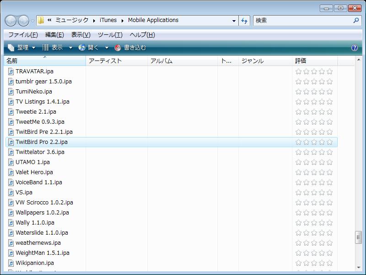366x275 pixels.
Task: Select file icon of TwitBird Pre 2.2.1.ipa
Action: (x=11, y=132)
